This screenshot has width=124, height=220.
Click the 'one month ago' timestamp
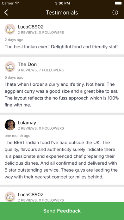(x=17, y=136)
